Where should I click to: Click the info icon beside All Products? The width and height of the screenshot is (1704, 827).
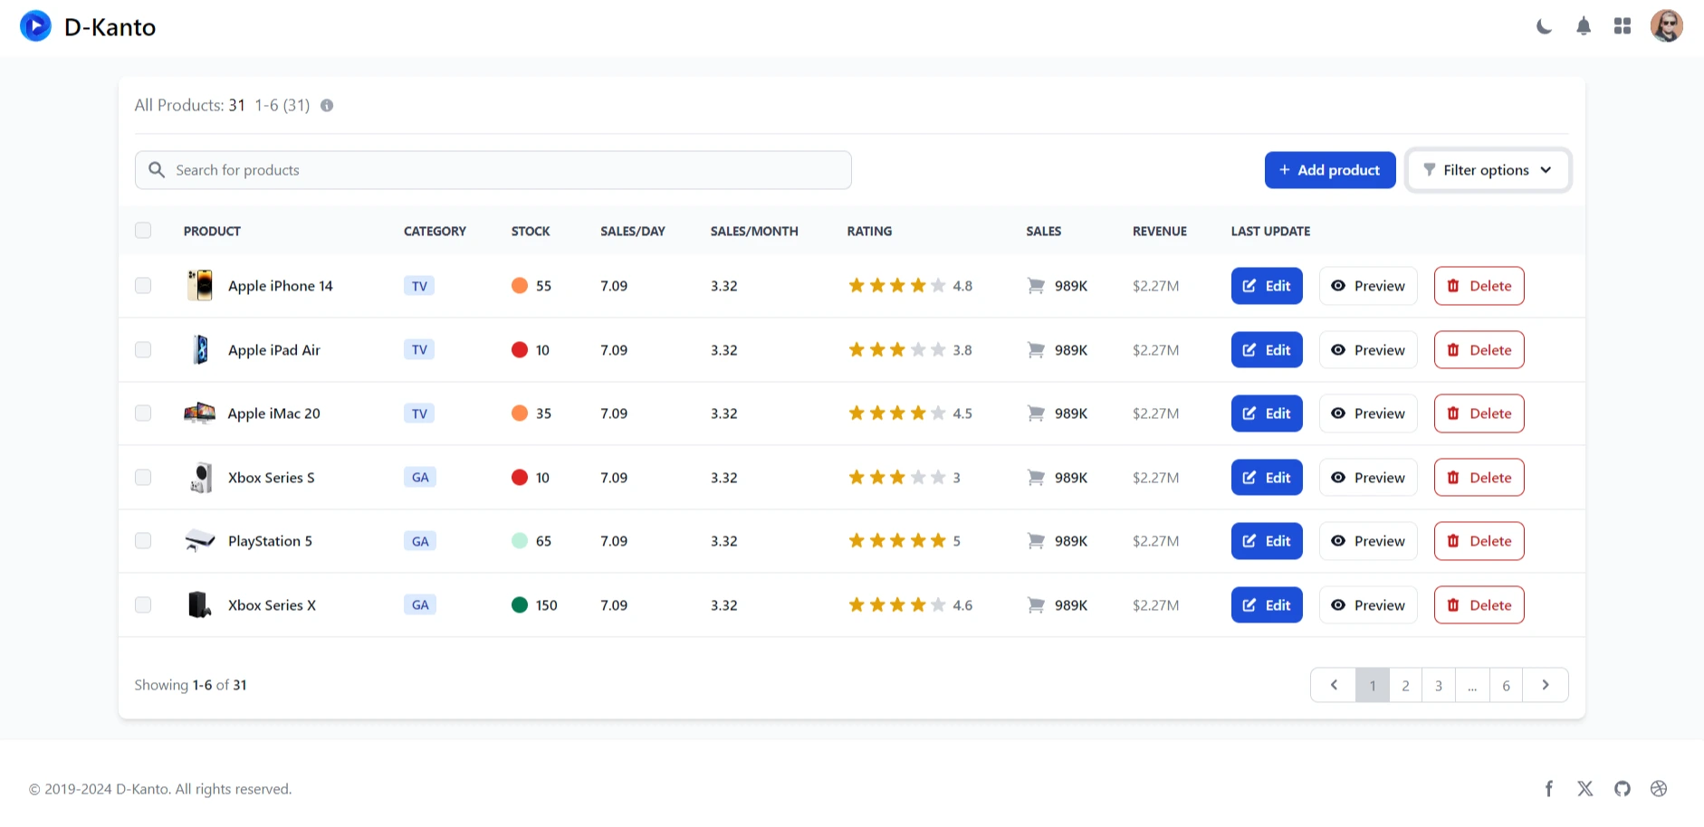click(327, 106)
